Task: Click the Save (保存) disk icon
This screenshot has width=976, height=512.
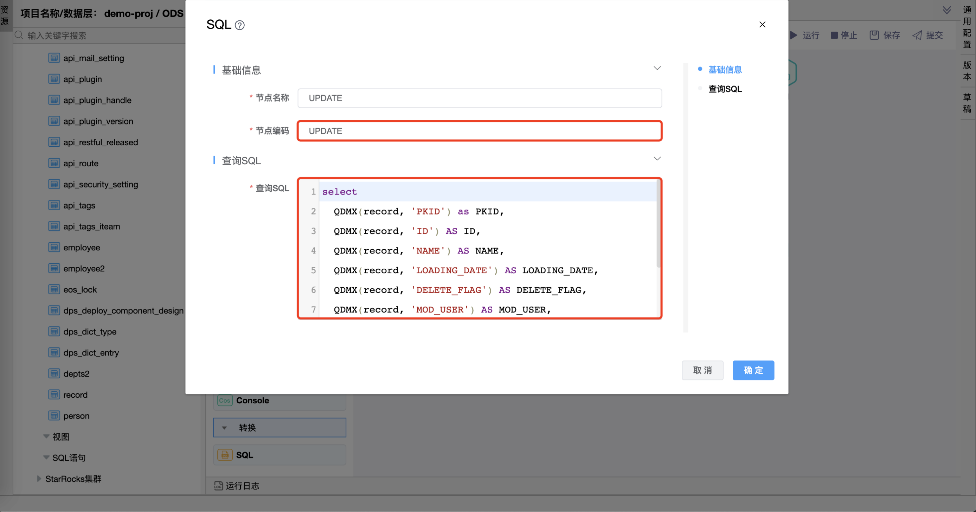Action: tap(874, 35)
